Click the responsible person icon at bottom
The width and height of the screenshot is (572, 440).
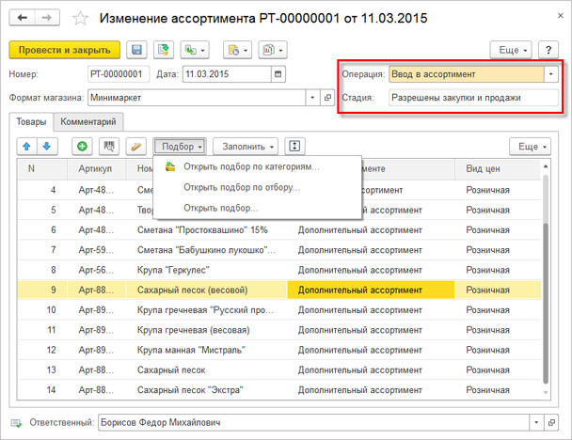point(16,423)
